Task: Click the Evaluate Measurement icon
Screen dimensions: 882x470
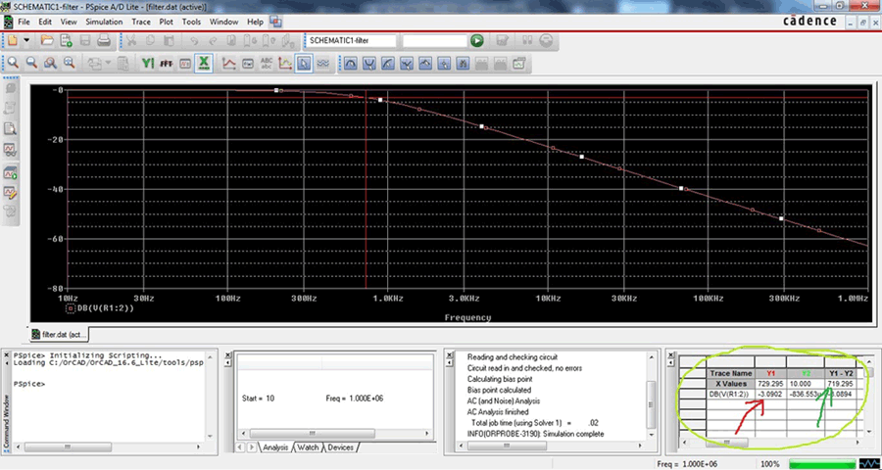Action: tap(248, 64)
